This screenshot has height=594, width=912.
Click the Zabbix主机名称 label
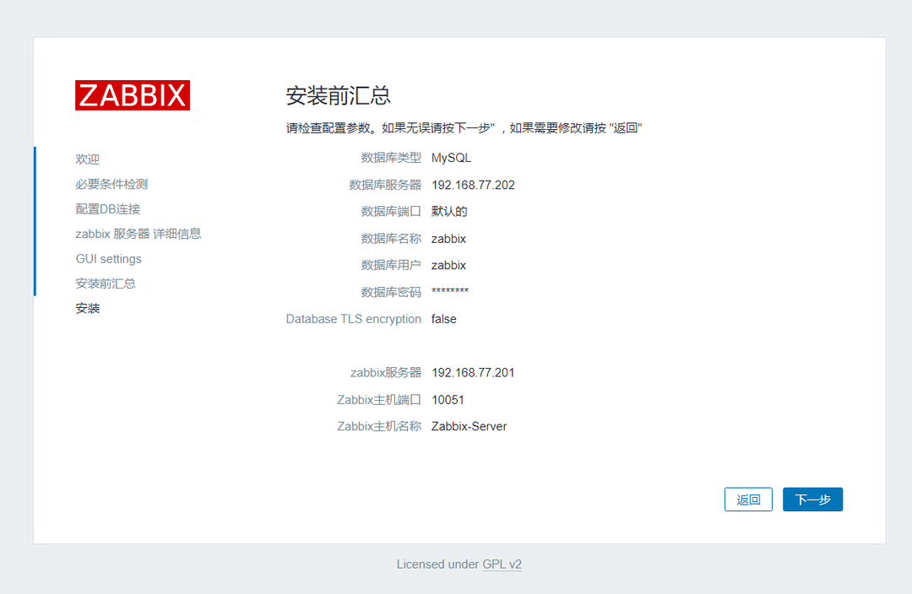(x=379, y=427)
